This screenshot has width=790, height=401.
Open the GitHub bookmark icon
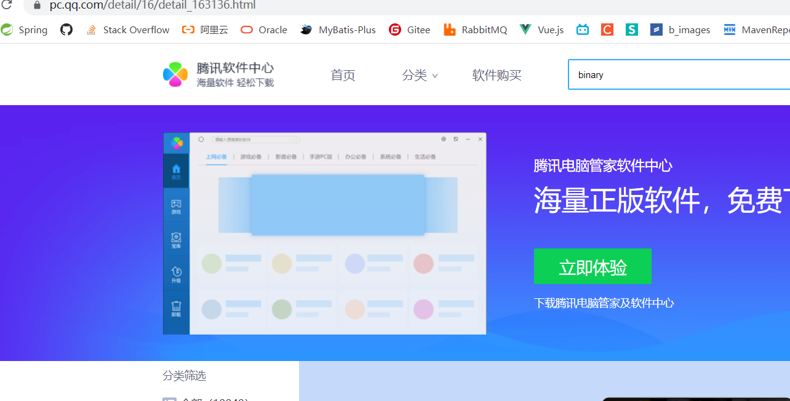click(x=66, y=30)
